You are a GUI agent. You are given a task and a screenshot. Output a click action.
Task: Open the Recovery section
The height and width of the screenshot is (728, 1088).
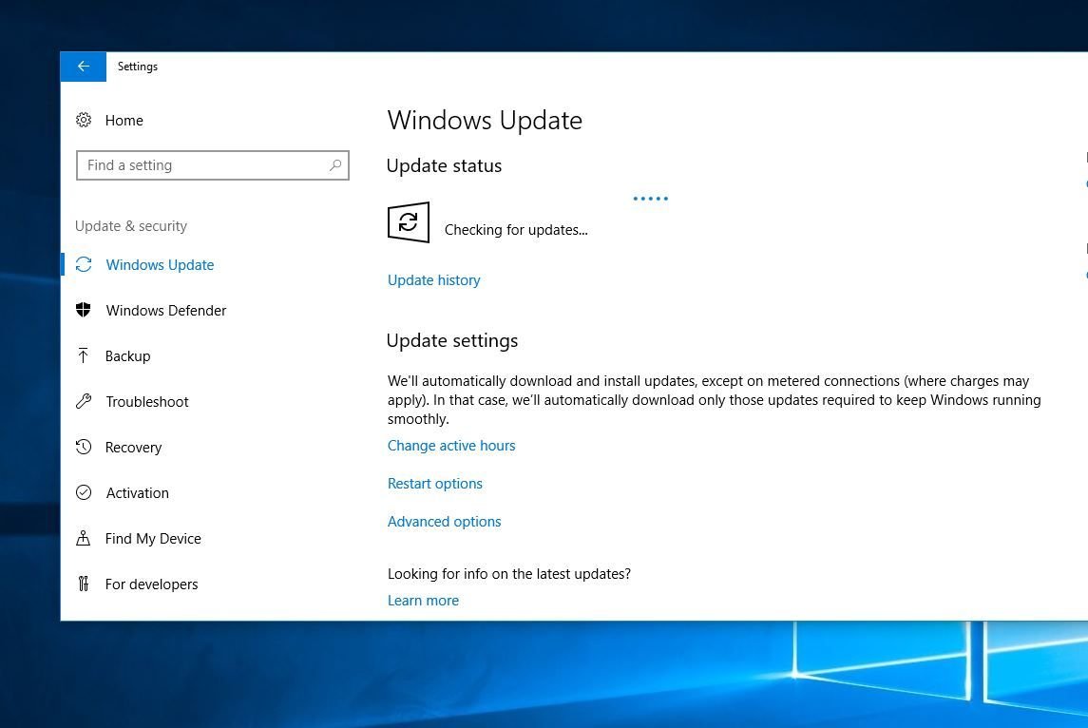[133, 448]
